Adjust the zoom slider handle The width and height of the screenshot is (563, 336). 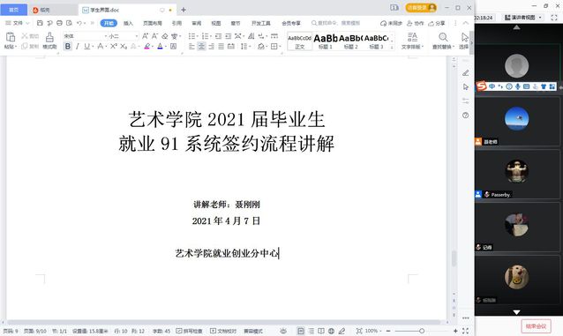point(422,331)
